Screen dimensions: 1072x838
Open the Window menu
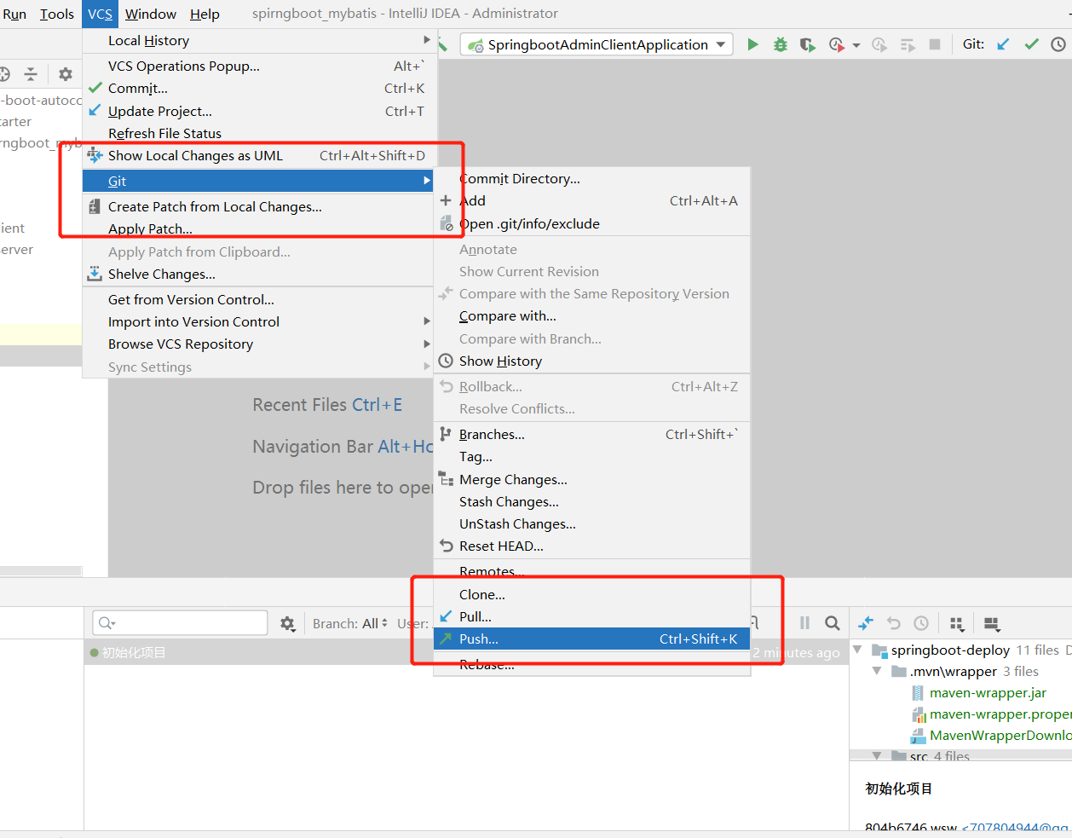coord(151,14)
